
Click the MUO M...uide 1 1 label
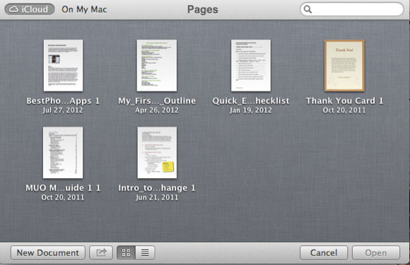click(x=63, y=188)
